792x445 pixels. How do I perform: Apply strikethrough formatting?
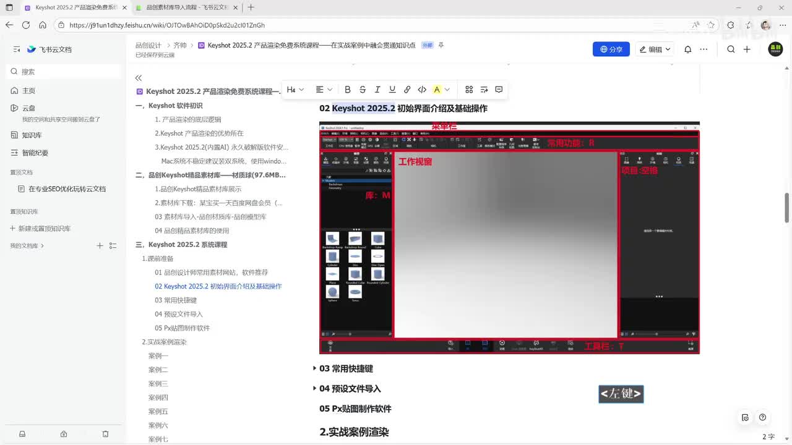363,90
